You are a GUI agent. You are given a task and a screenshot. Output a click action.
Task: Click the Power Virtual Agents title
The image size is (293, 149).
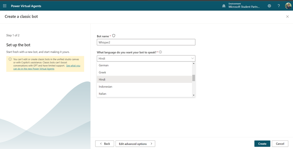coord(26,6)
